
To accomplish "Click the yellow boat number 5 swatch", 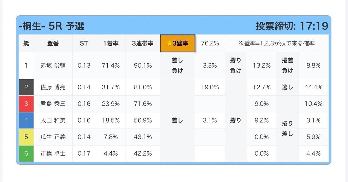I will [x=26, y=137].
